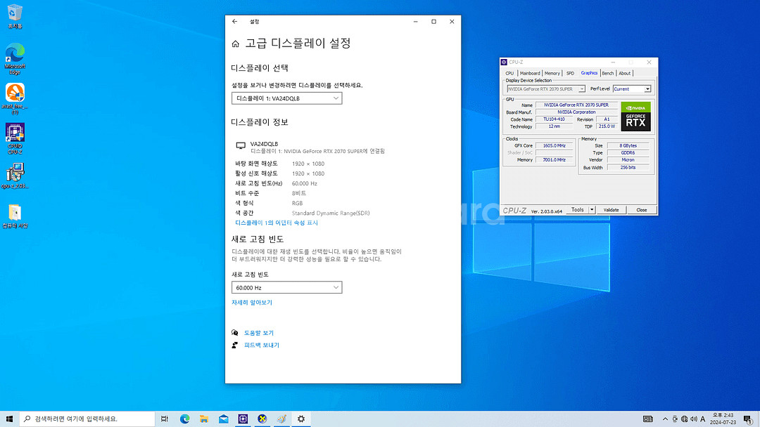Click the GPU Name field in CPU-Z

[576, 105]
